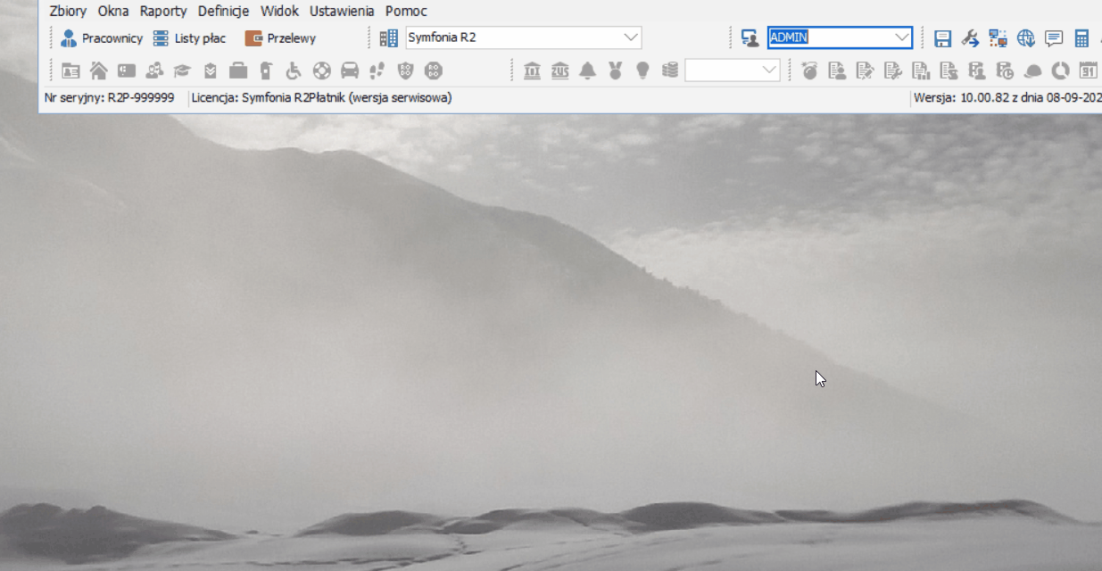Open the Pomoc menu
Screen dimensions: 1102x571
(406, 12)
